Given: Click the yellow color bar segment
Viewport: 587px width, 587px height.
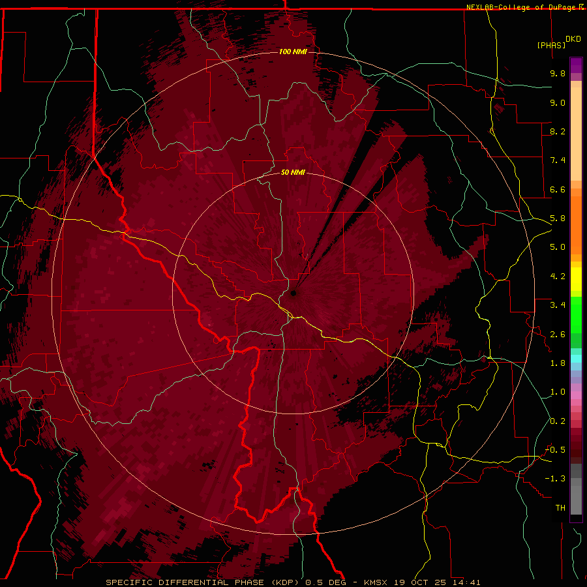Looking at the screenshot, I should (576, 279).
